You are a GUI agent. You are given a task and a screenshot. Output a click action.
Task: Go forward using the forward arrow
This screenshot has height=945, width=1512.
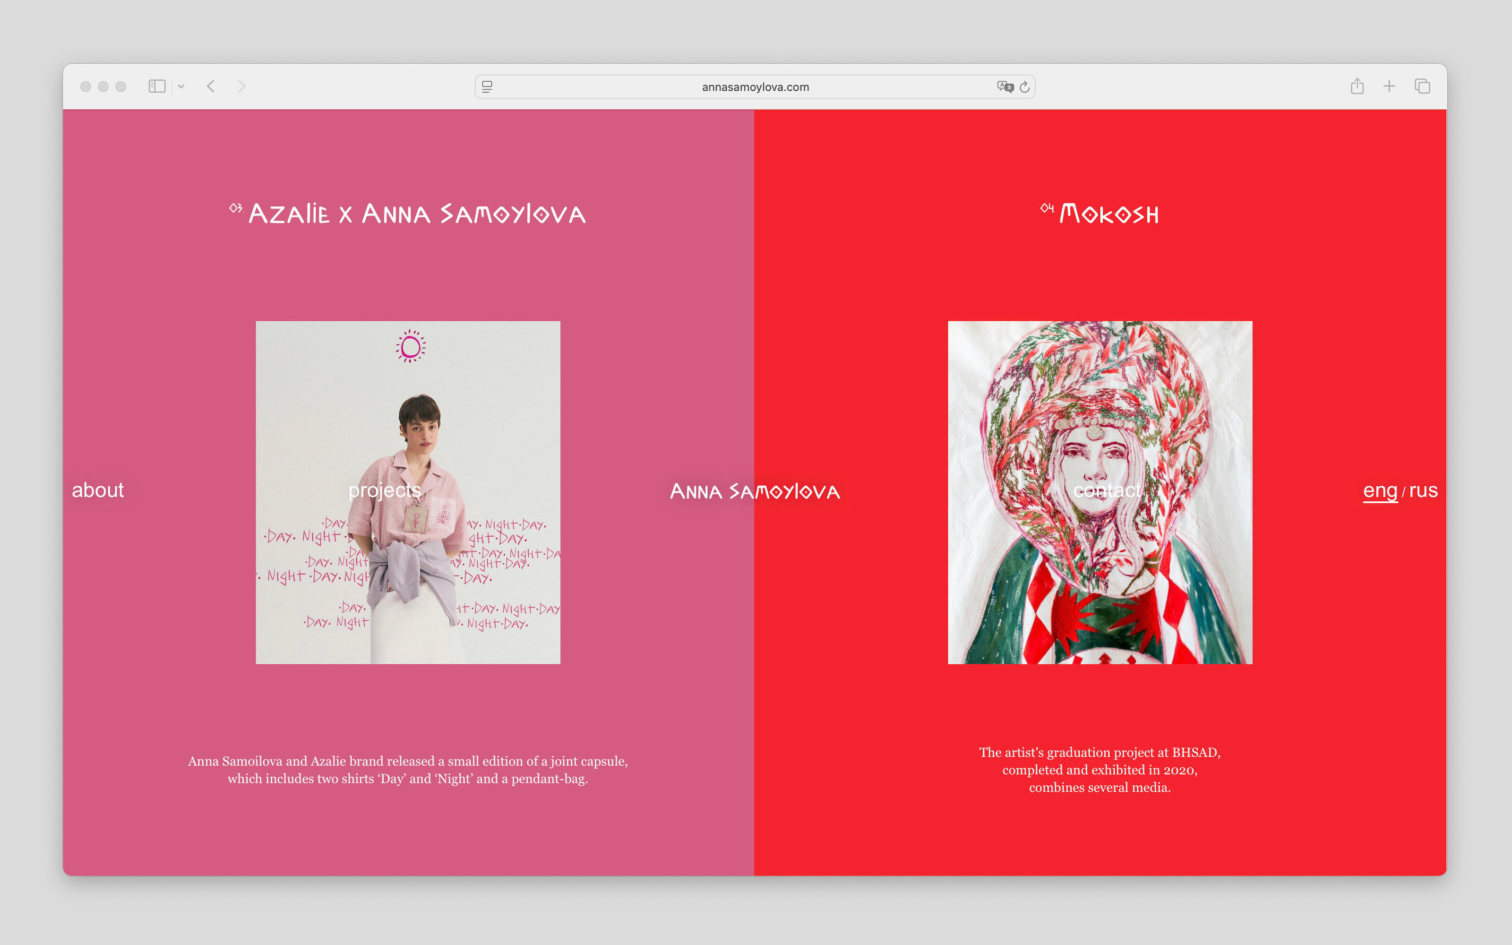coord(242,86)
